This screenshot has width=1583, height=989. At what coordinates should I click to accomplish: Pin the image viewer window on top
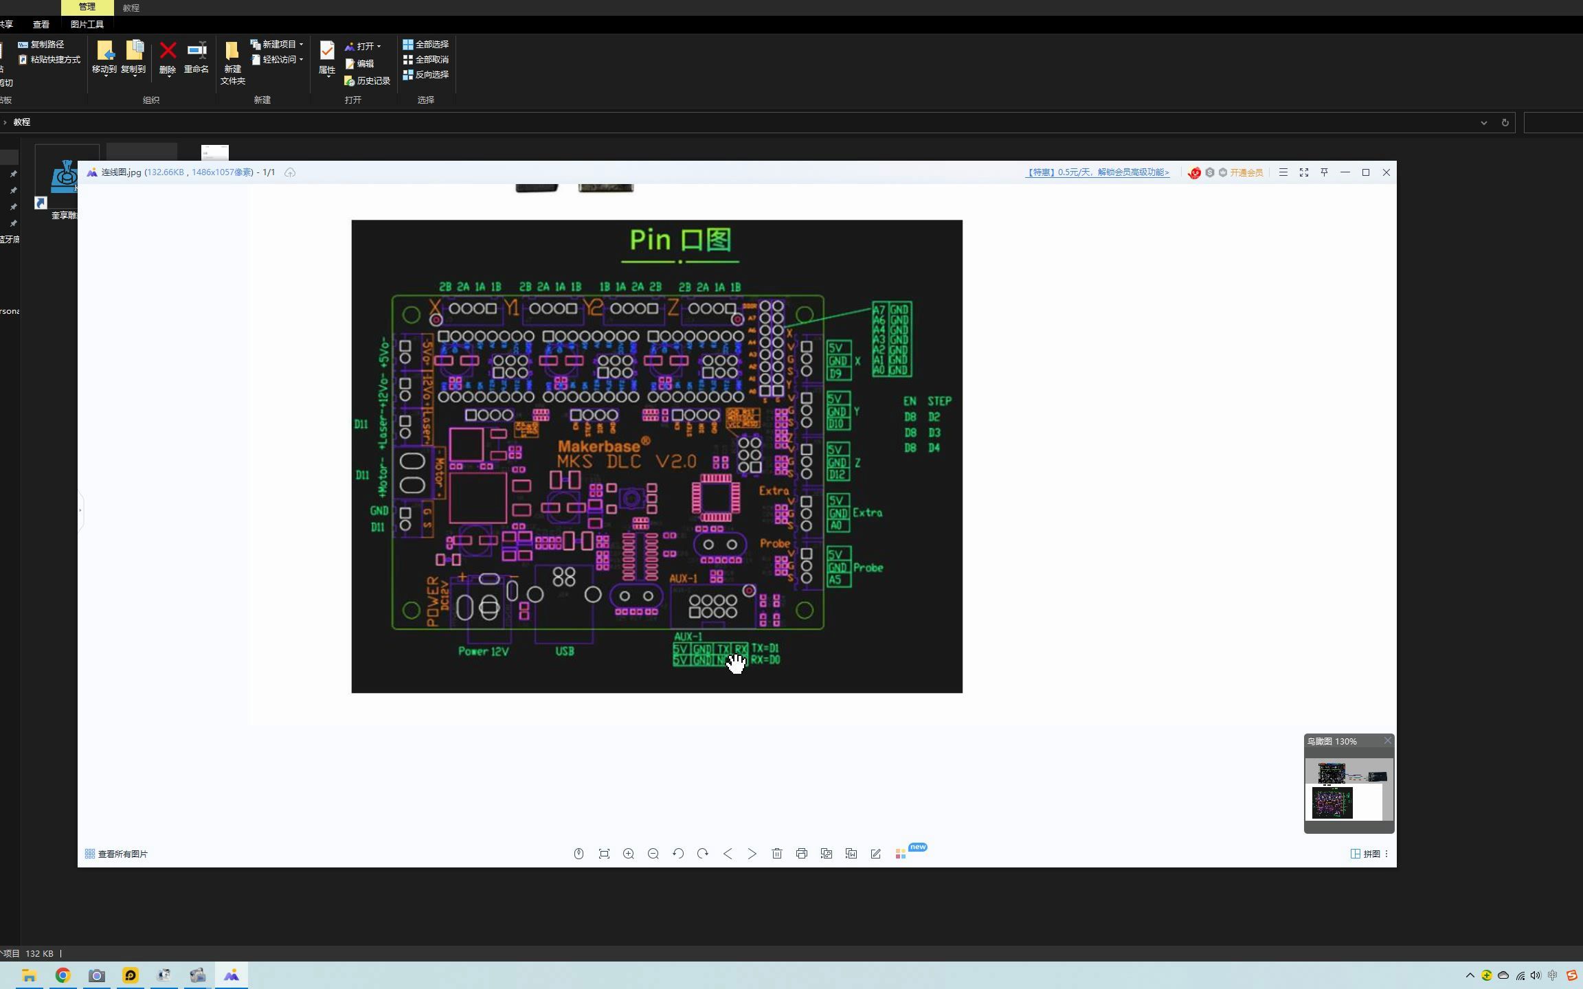point(1325,172)
